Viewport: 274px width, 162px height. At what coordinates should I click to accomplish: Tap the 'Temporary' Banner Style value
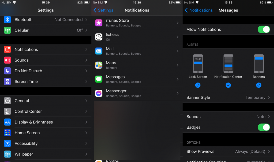point(255,97)
